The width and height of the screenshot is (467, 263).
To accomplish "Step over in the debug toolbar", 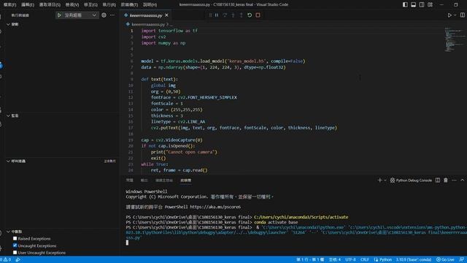I will 225,15.
